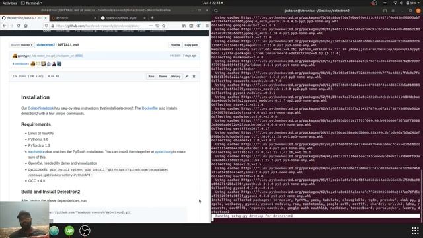Open new terminal tab icon

click(x=385, y=11)
